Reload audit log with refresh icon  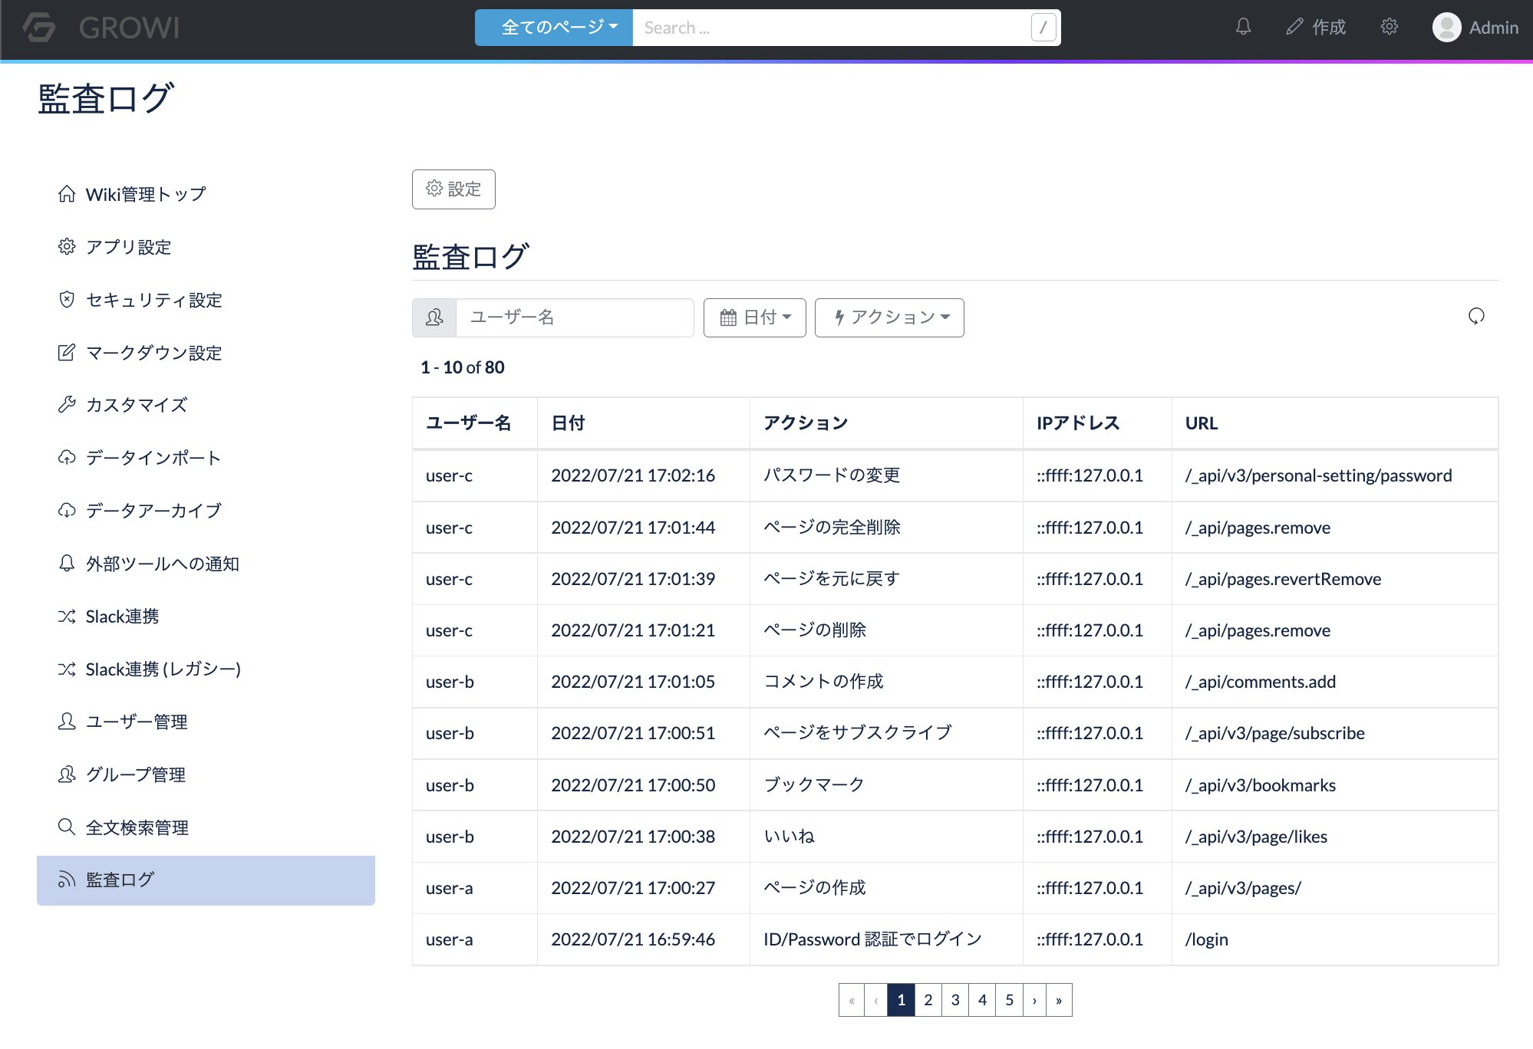click(1476, 316)
